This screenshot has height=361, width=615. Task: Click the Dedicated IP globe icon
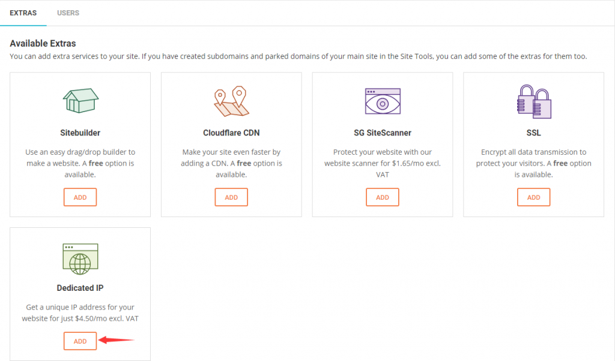point(80,257)
